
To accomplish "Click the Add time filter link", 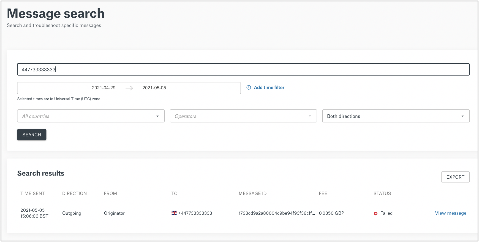I will pyautogui.click(x=269, y=87).
